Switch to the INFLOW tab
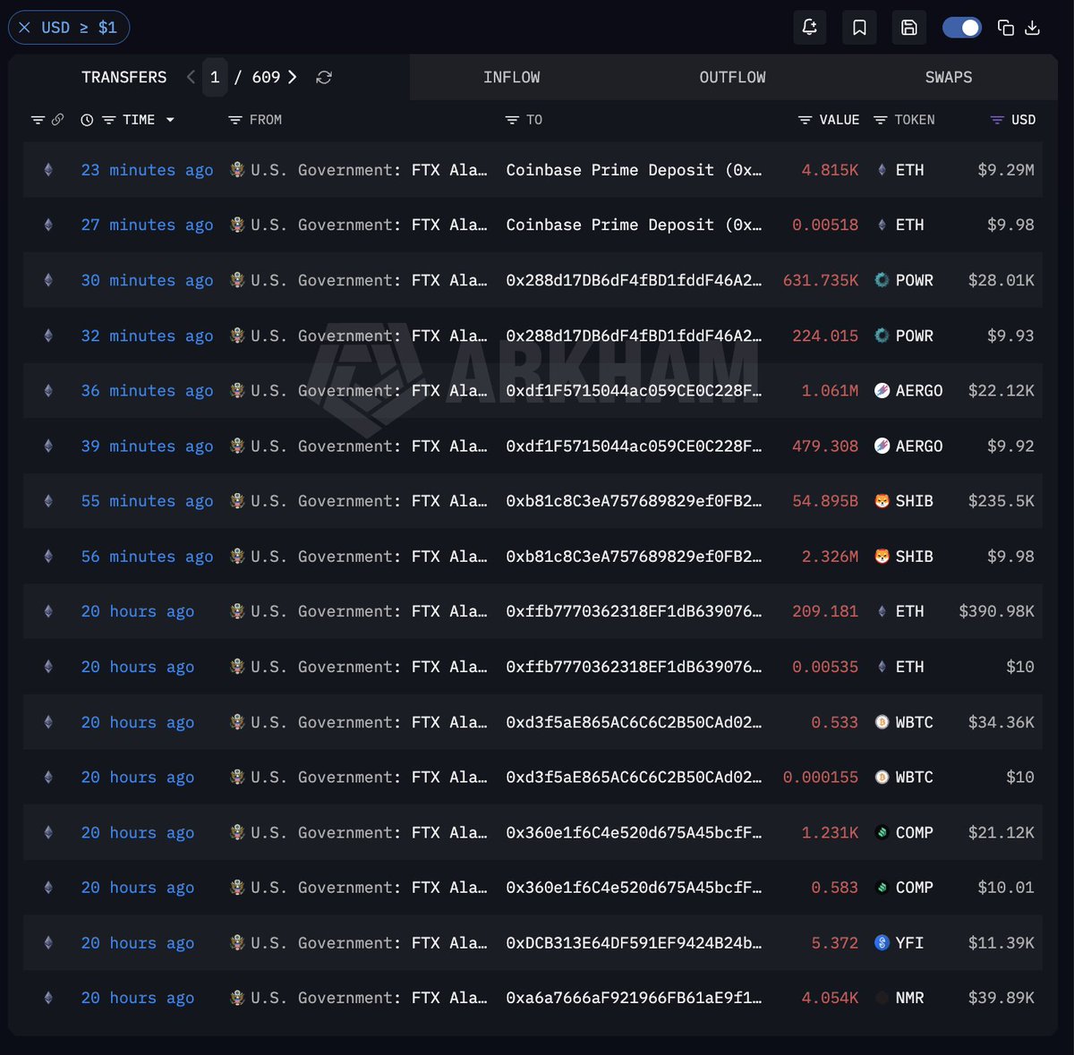This screenshot has height=1055, width=1074. tap(512, 77)
